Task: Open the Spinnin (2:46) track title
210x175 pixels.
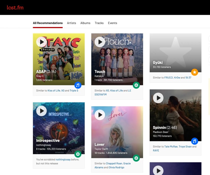Action: pos(165,127)
